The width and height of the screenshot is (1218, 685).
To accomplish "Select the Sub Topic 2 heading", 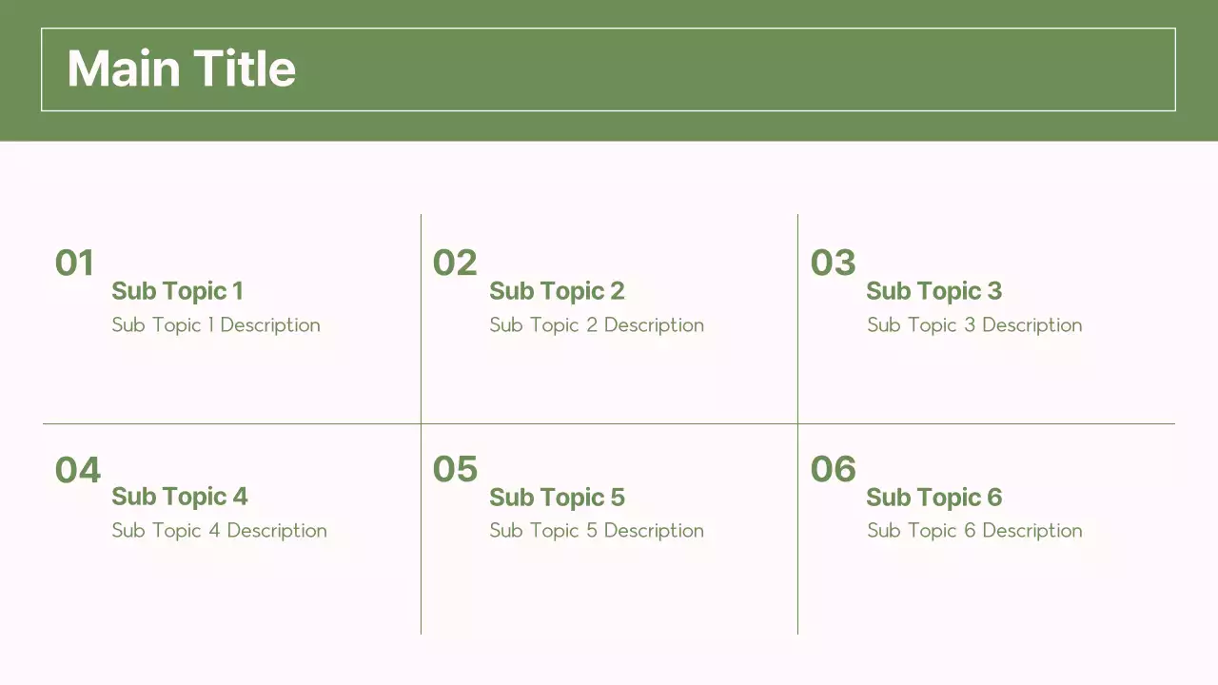I will (x=557, y=291).
